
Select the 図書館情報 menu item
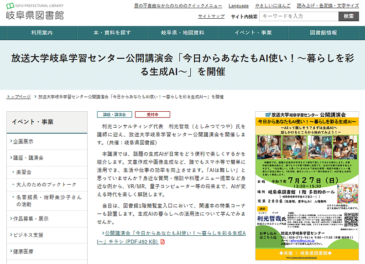(x=323, y=33)
